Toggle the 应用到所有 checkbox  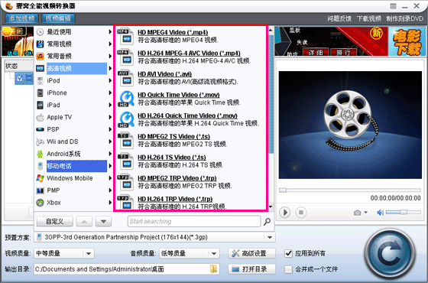pyautogui.click(x=289, y=253)
